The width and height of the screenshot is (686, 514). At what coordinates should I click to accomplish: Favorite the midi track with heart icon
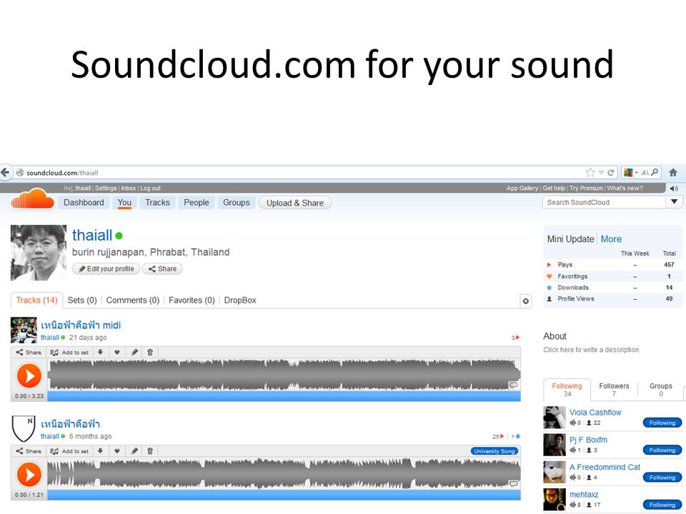[x=116, y=352]
